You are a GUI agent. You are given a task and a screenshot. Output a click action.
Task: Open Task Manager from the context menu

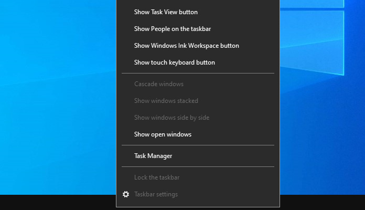click(198, 156)
